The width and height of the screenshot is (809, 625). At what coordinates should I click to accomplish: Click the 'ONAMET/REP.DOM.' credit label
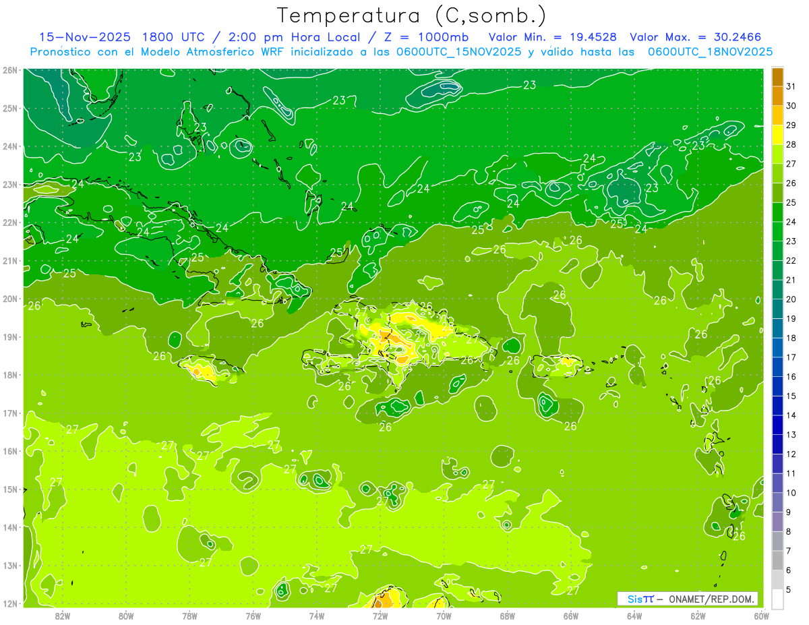pos(712,599)
